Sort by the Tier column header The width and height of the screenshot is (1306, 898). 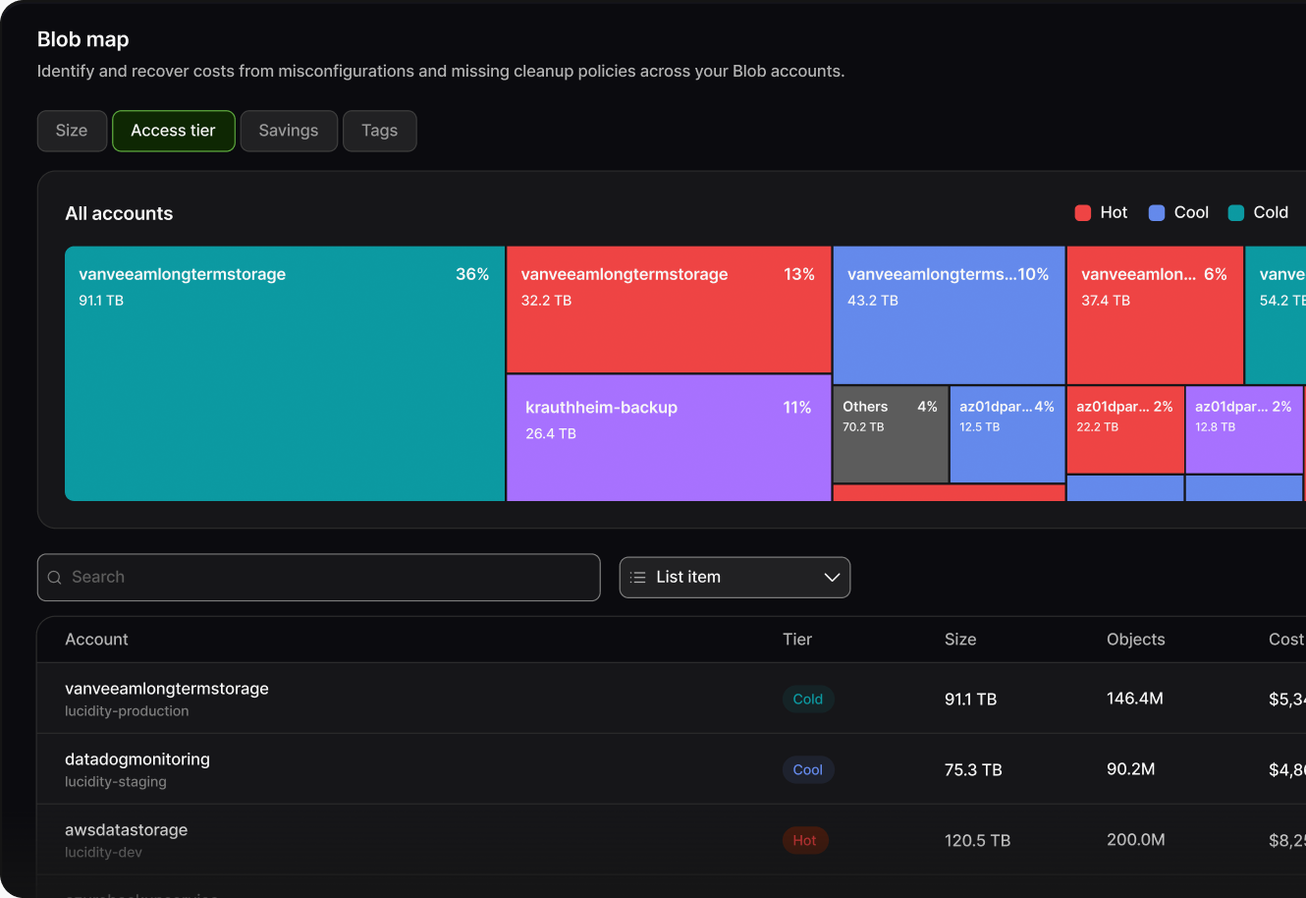click(x=797, y=640)
